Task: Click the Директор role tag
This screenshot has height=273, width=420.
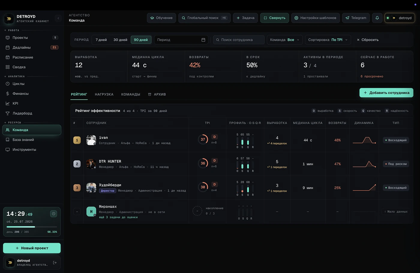Action: click(x=108, y=190)
